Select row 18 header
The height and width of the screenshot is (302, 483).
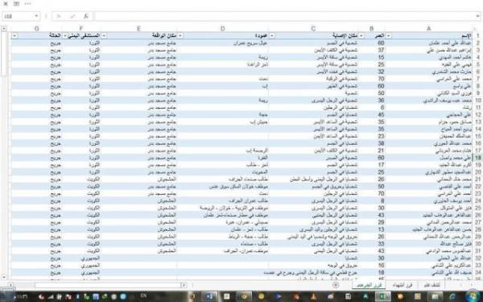(x=477, y=158)
